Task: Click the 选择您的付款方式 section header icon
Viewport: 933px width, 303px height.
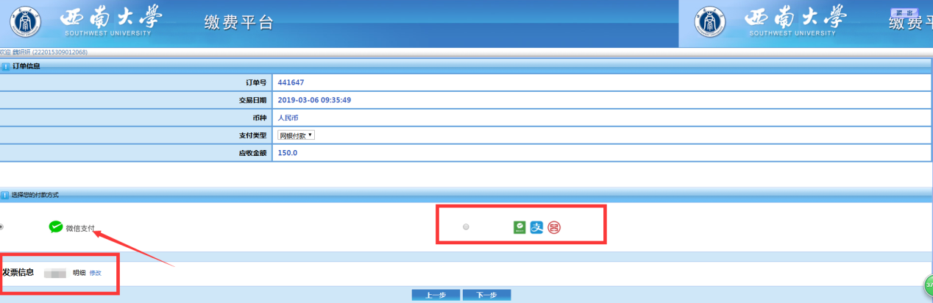Action: coord(6,195)
